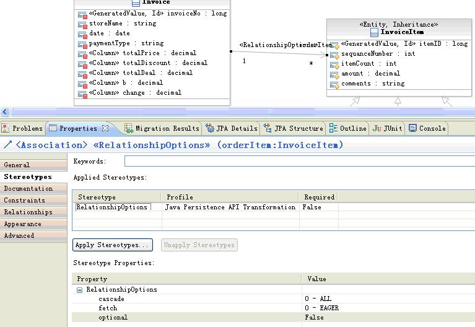This screenshot has height=327, width=475.
Task: Select the paymentType : string attribute text
Action: 126,43
